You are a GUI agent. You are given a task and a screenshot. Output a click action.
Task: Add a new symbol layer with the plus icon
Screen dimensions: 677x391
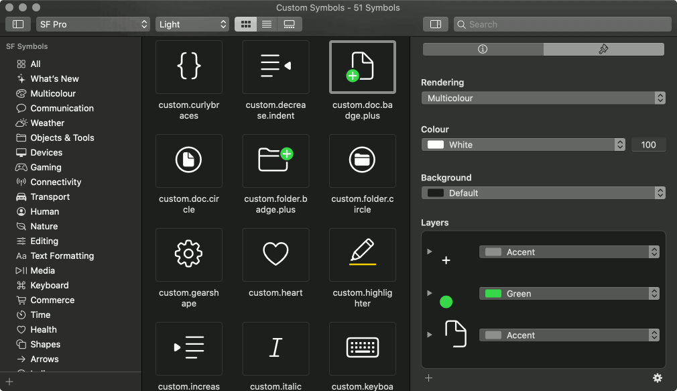(x=427, y=378)
